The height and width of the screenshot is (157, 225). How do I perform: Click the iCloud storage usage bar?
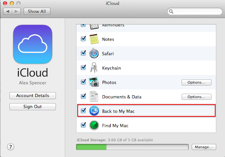(132, 147)
